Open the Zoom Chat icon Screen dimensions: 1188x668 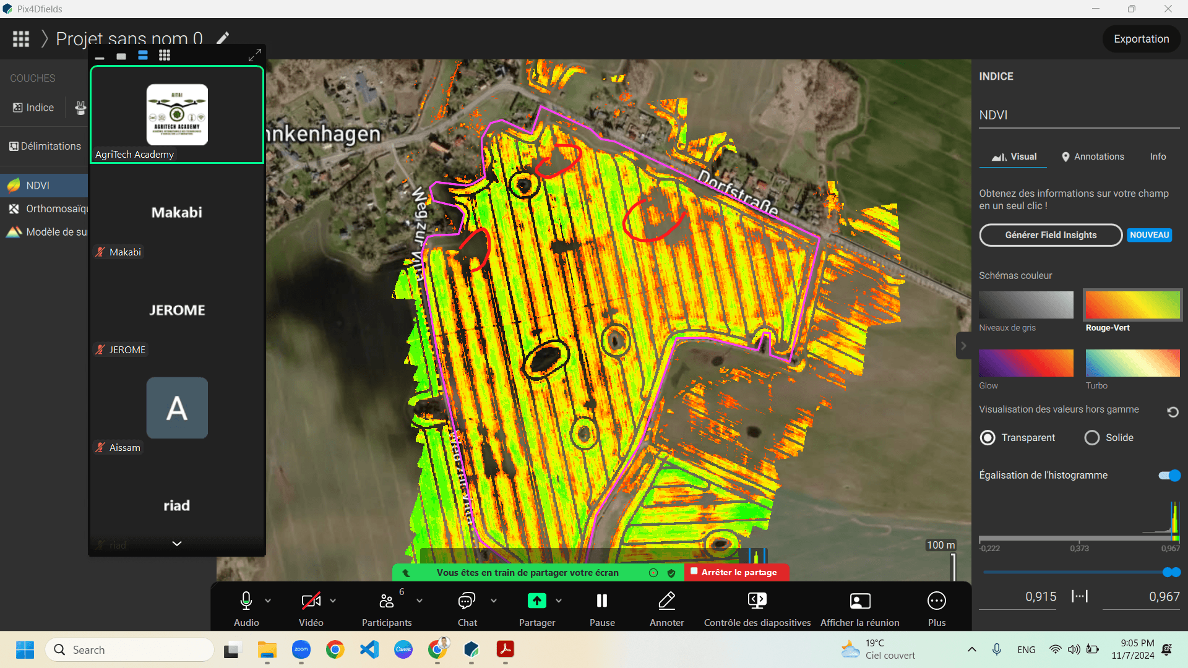point(467,601)
